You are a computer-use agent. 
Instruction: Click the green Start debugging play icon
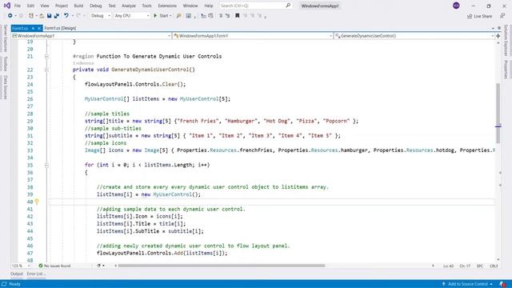[155, 16]
